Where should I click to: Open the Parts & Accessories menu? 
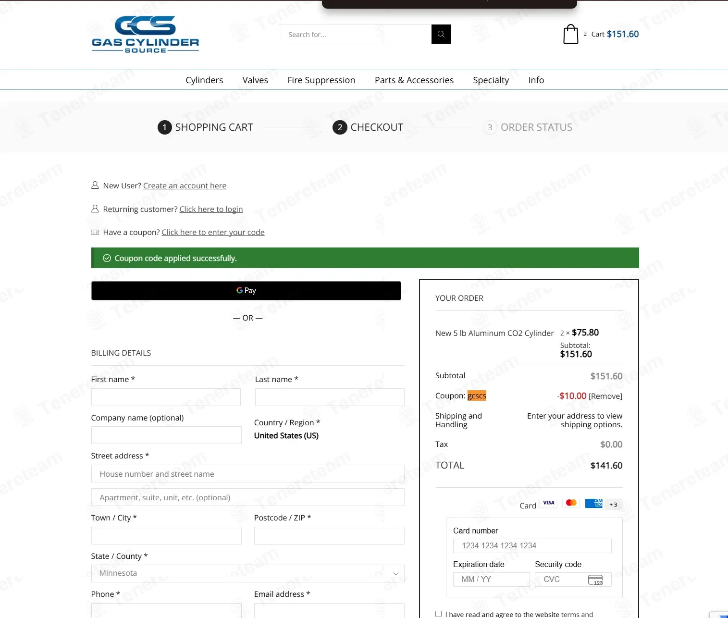click(x=414, y=80)
